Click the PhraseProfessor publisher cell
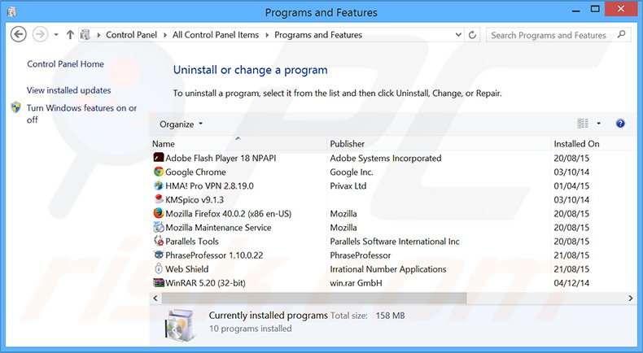643x353 pixels. pos(360,255)
